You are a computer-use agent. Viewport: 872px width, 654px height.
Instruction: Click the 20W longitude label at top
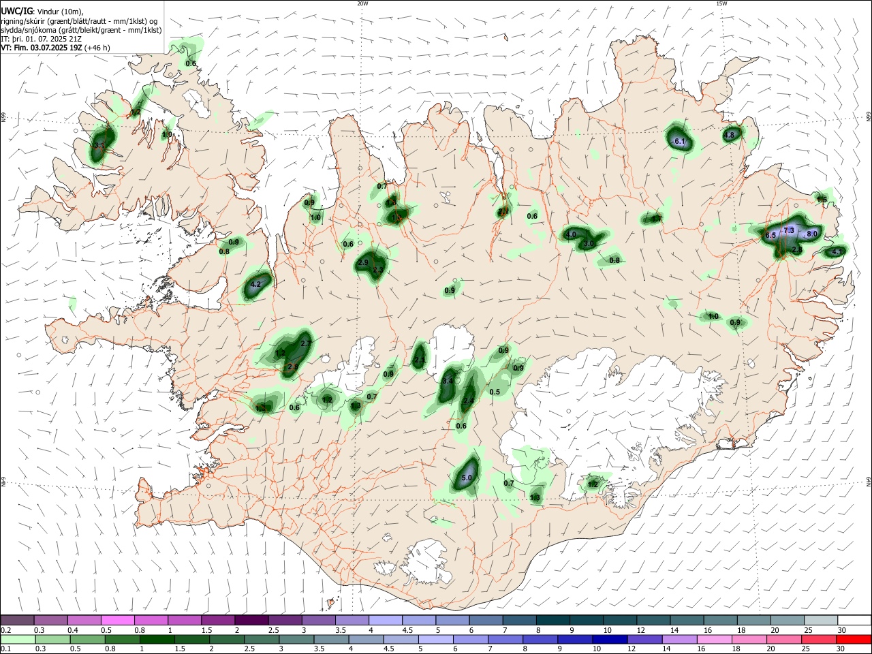(362, 3)
